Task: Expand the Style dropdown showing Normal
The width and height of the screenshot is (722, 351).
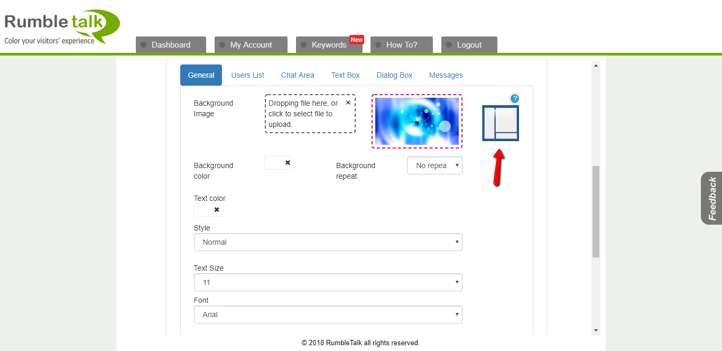Action: pyautogui.click(x=328, y=242)
